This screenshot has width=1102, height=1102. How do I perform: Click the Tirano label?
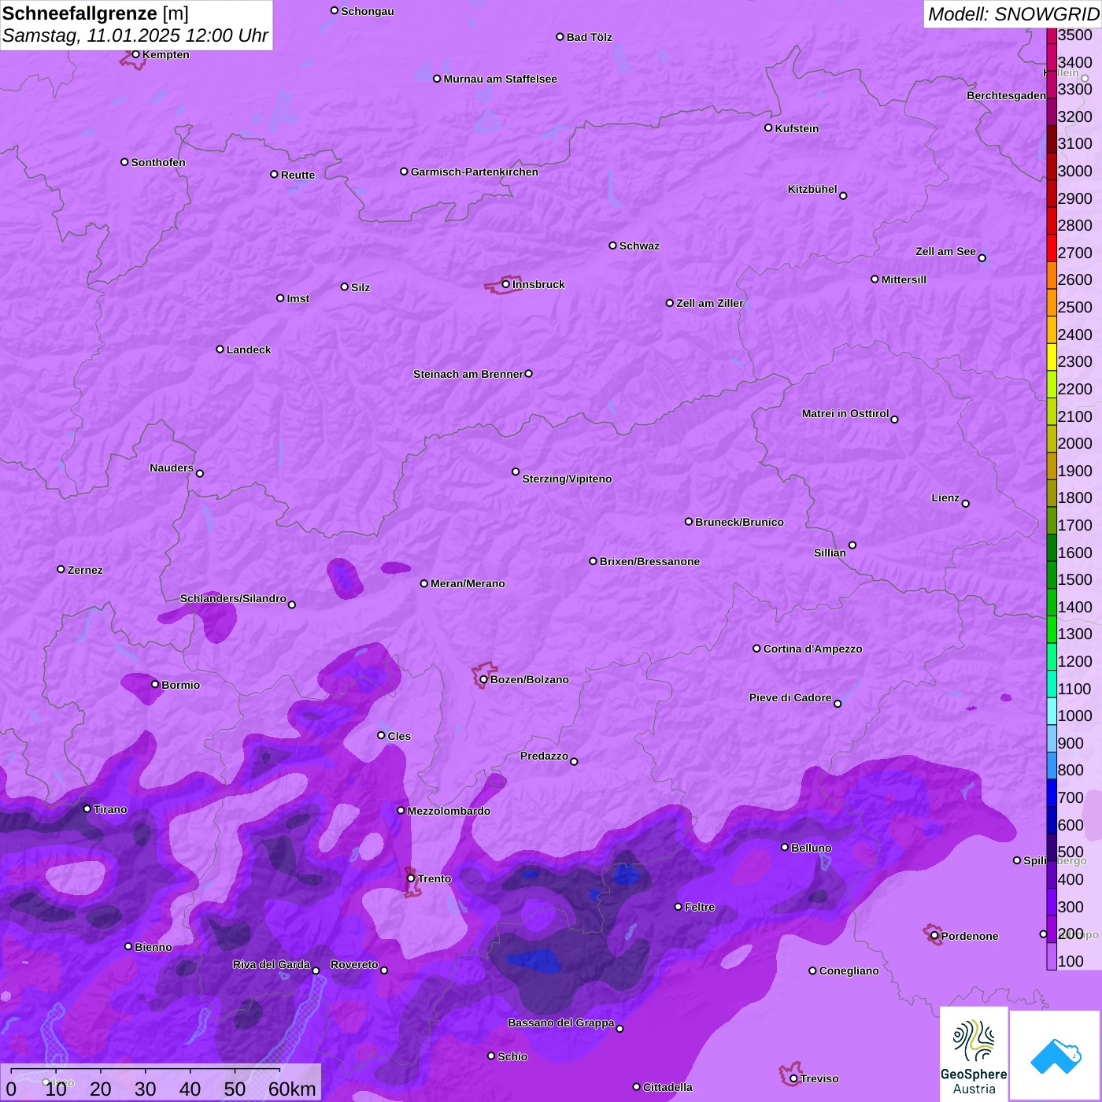pyautogui.click(x=110, y=809)
